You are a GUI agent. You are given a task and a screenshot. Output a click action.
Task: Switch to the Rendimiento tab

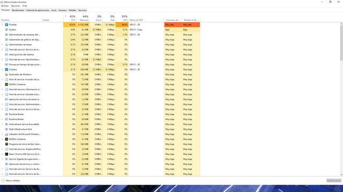pyautogui.click(x=18, y=10)
